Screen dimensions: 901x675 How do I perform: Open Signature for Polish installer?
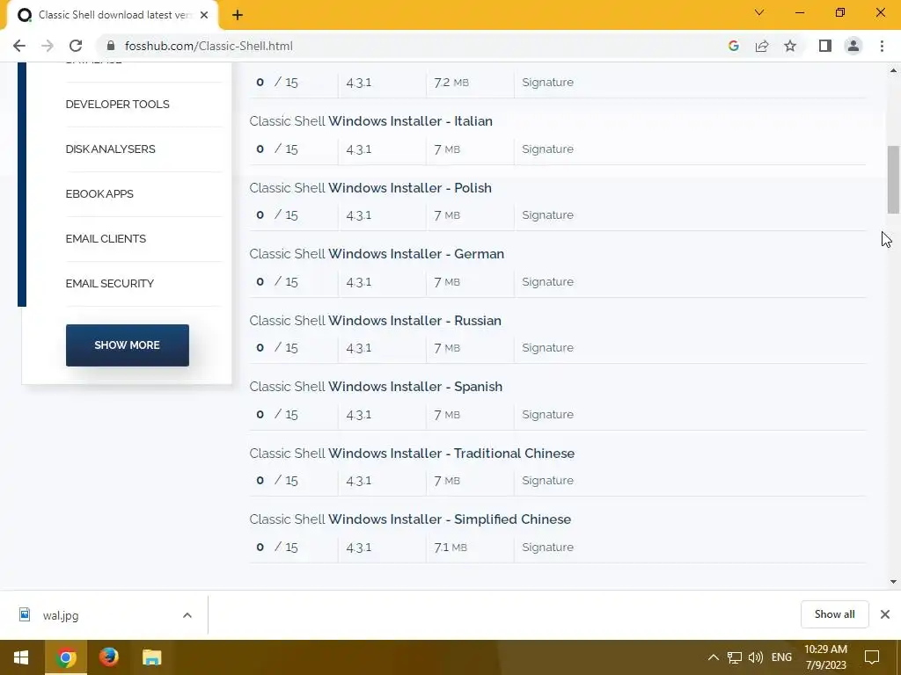click(547, 215)
